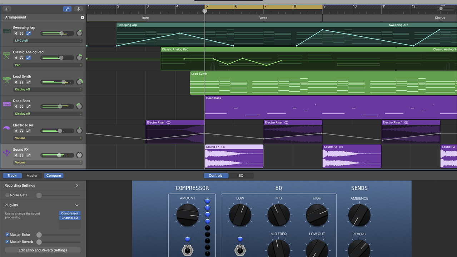Image resolution: width=457 pixels, height=257 pixels.
Task: Open the LP Cutoff automation parameter dropdown
Action: pyautogui.click(x=48, y=41)
